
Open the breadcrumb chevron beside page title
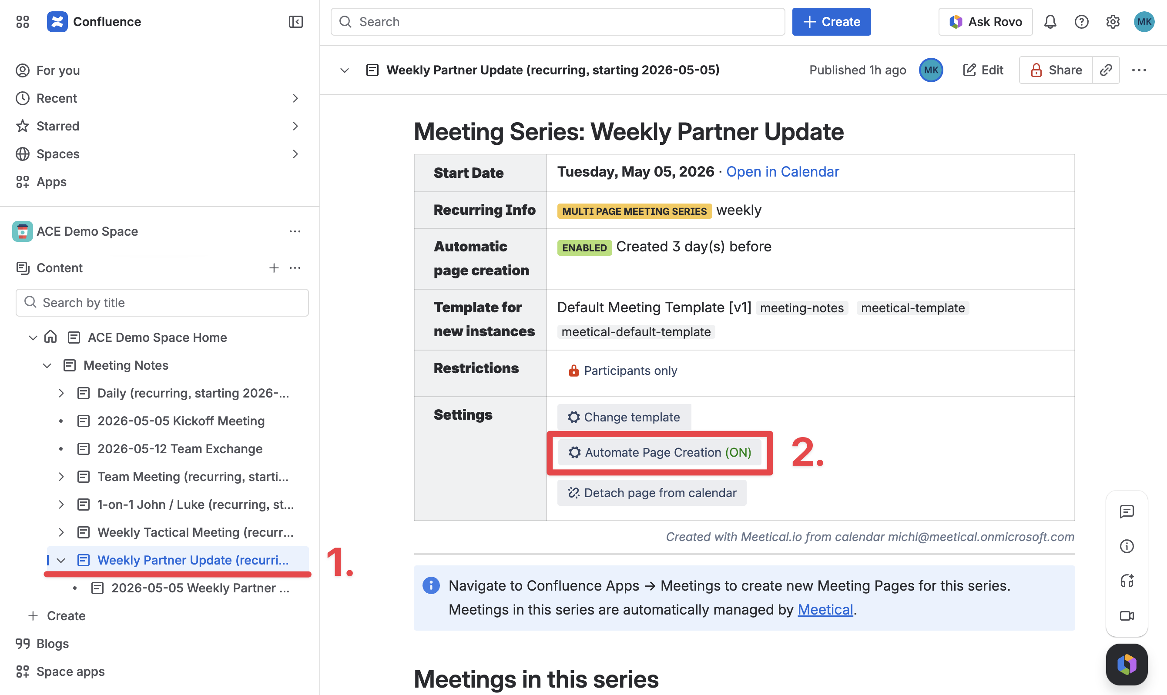tap(344, 70)
